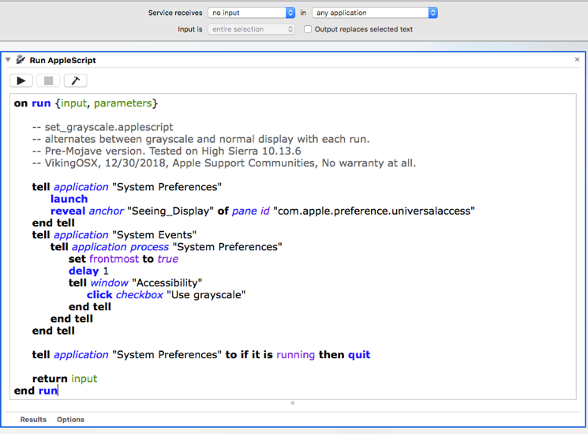The image size is (588, 434).
Task: Click the 'Service receives' label
Action: tap(175, 13)
